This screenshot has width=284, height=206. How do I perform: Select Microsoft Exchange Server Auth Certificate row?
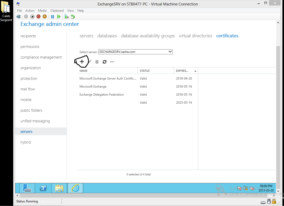tap(138, 79)
